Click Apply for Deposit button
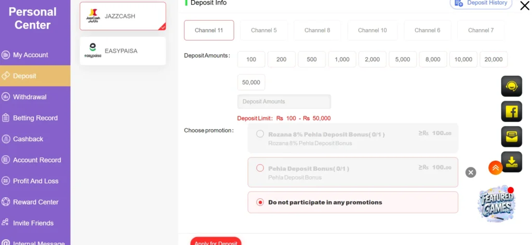The height and width of the screenshot is (245, 532). click(x=216, y=241)
